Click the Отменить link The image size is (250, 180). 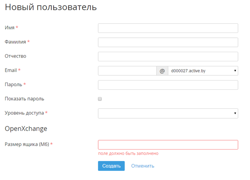(143, 166)
